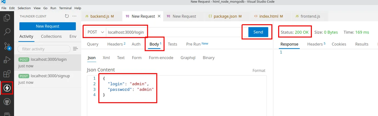Open the Run menu
Viewport: 378px width, 116px height.
(x=53, y=8)
